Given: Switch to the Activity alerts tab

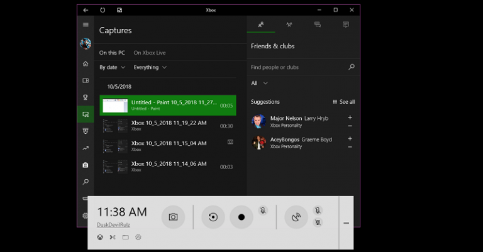Looking at the screenshot, I should click(346, 25).
